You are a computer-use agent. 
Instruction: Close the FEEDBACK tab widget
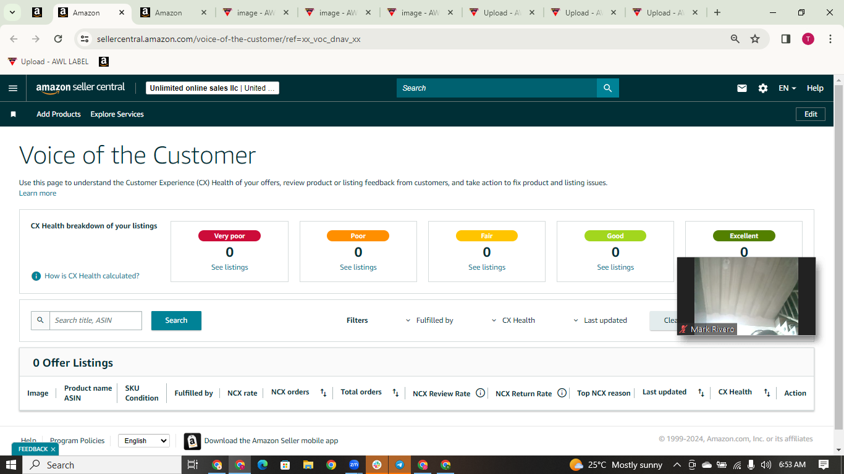(x=53, y=449)
